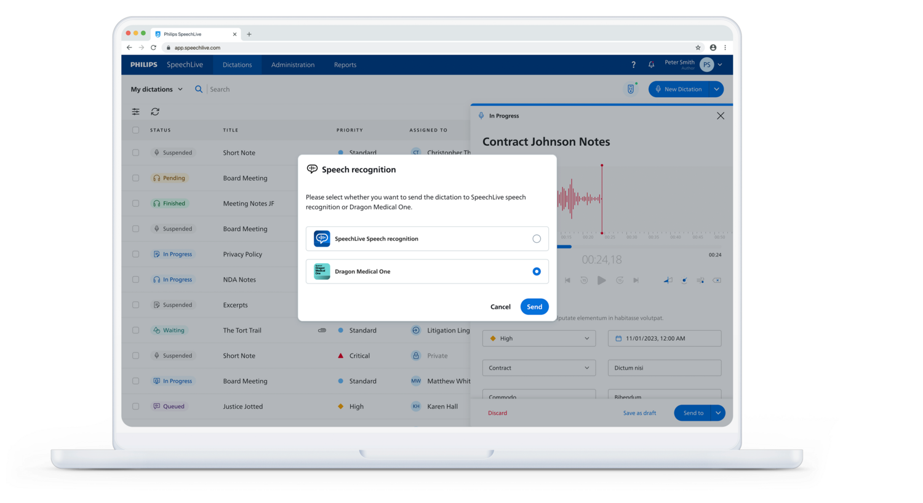
Task: Close the Contract Johnson Notes panel
Action: click(x=721, y=116)
